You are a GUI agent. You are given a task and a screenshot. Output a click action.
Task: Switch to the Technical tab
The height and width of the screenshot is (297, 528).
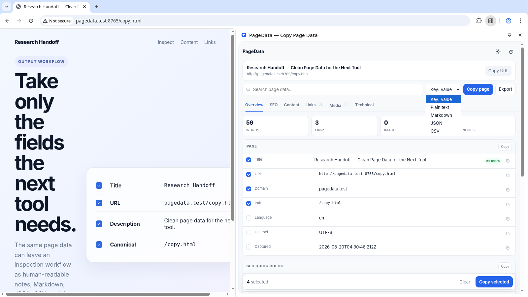(x=364, y=105)
